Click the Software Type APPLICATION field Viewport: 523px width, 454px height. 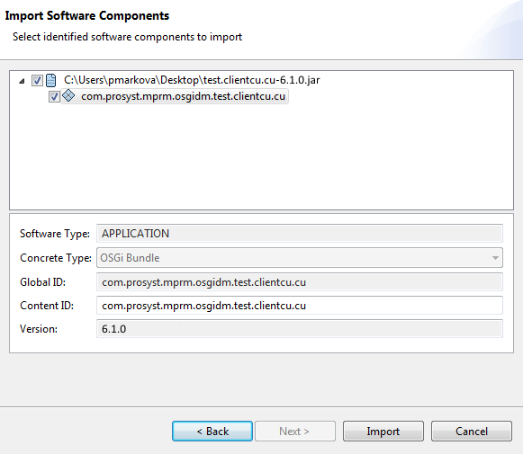299,234
